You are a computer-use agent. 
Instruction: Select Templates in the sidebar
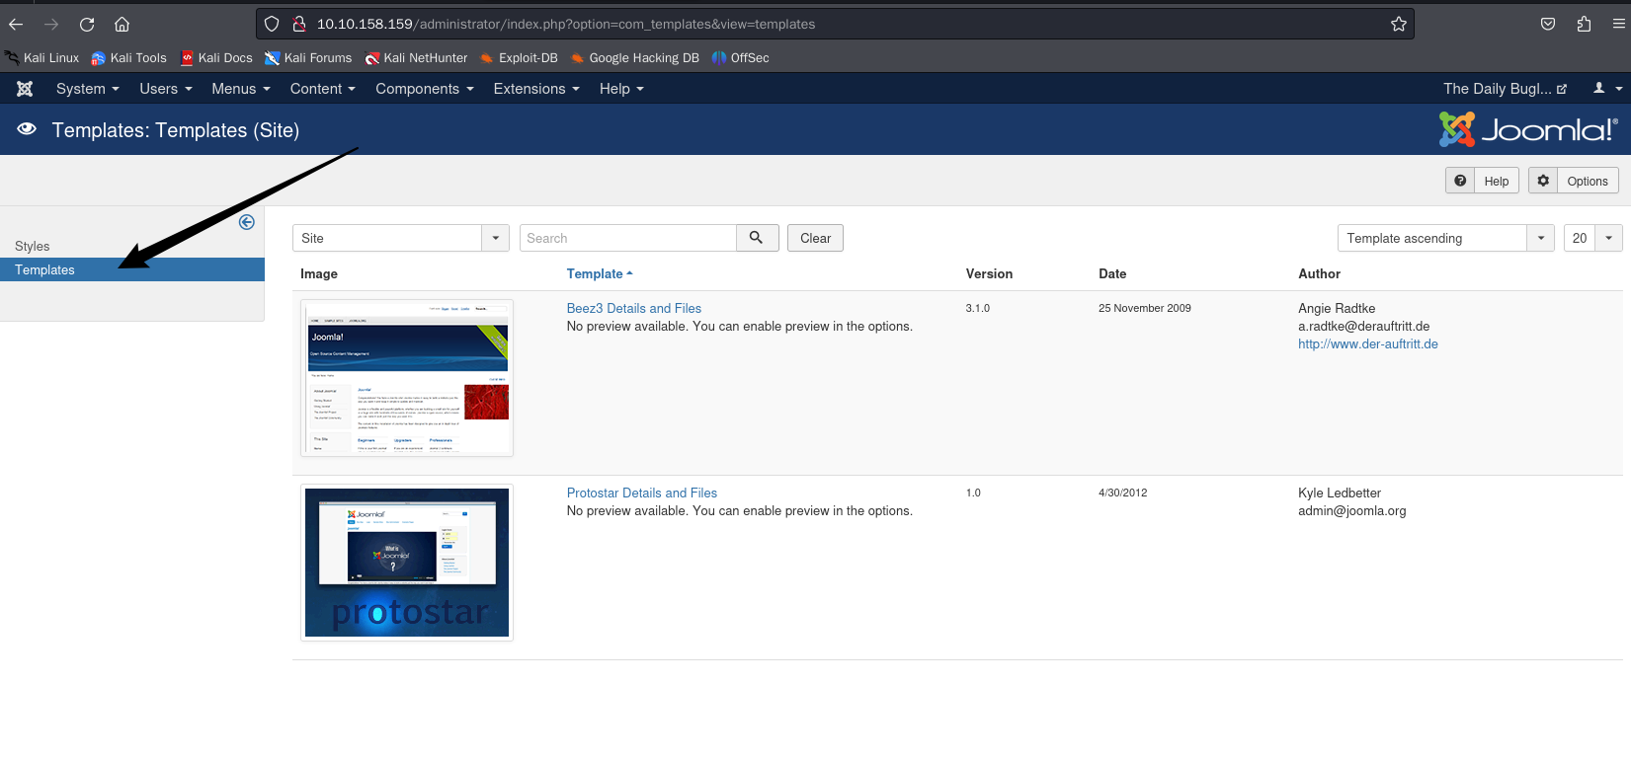[132, 269]
